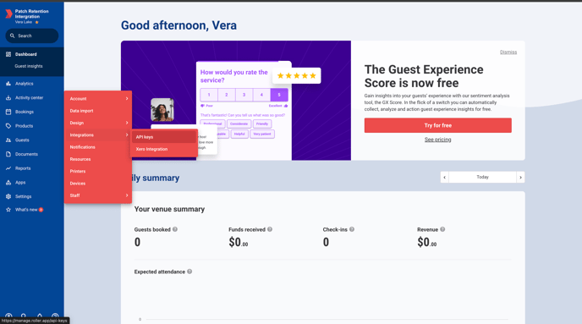Open the Apps sidebar icon

tap(8, 182)
